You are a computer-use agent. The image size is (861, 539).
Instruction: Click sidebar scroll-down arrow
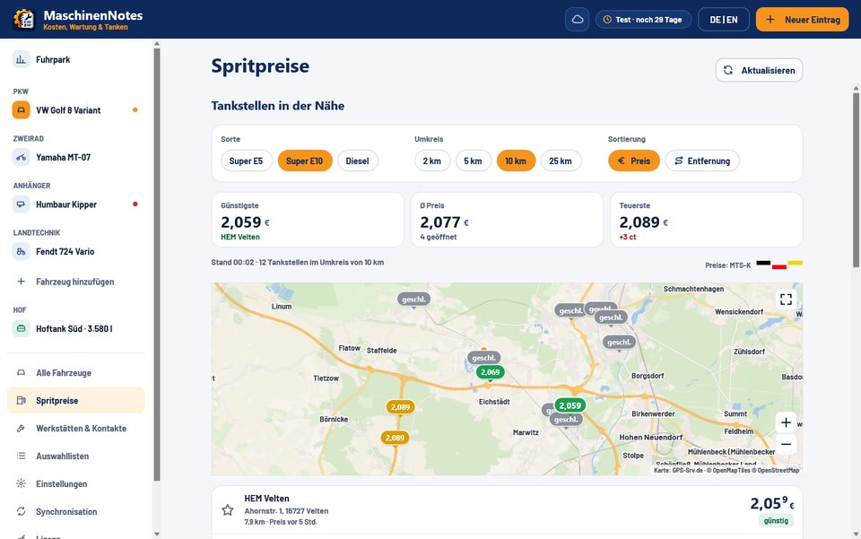tap(157, 534)
